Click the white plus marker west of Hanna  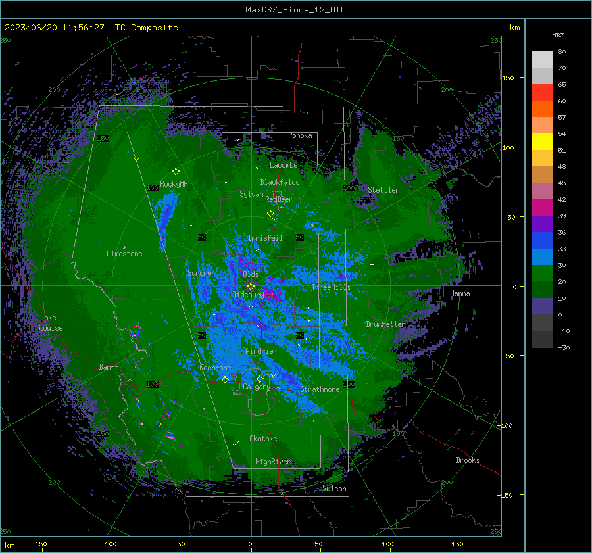372,264
